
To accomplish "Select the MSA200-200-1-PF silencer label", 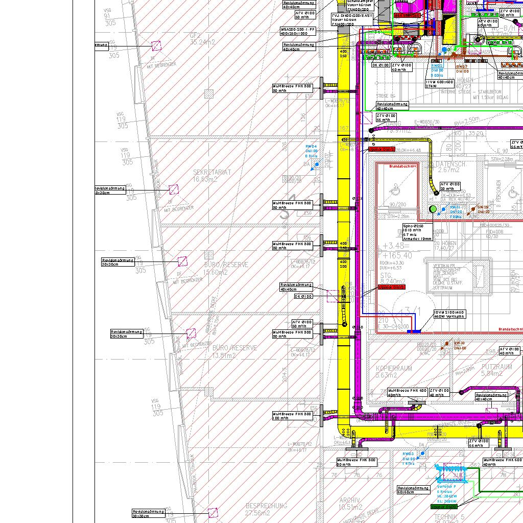I will (x=298, y=32).
